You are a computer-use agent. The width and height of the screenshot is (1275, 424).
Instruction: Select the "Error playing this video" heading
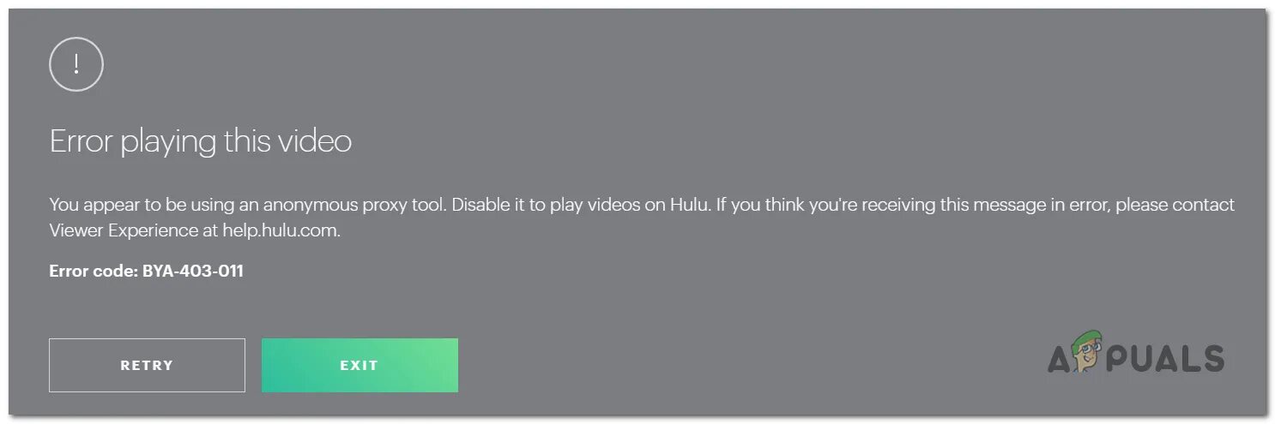pos(201,141)
